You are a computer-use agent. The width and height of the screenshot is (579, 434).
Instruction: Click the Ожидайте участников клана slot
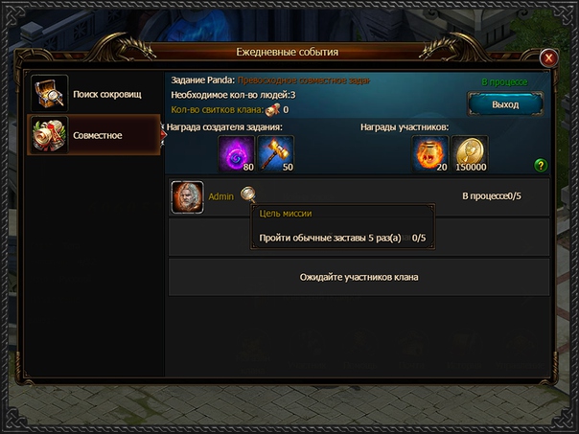click(x=359, y=277)
